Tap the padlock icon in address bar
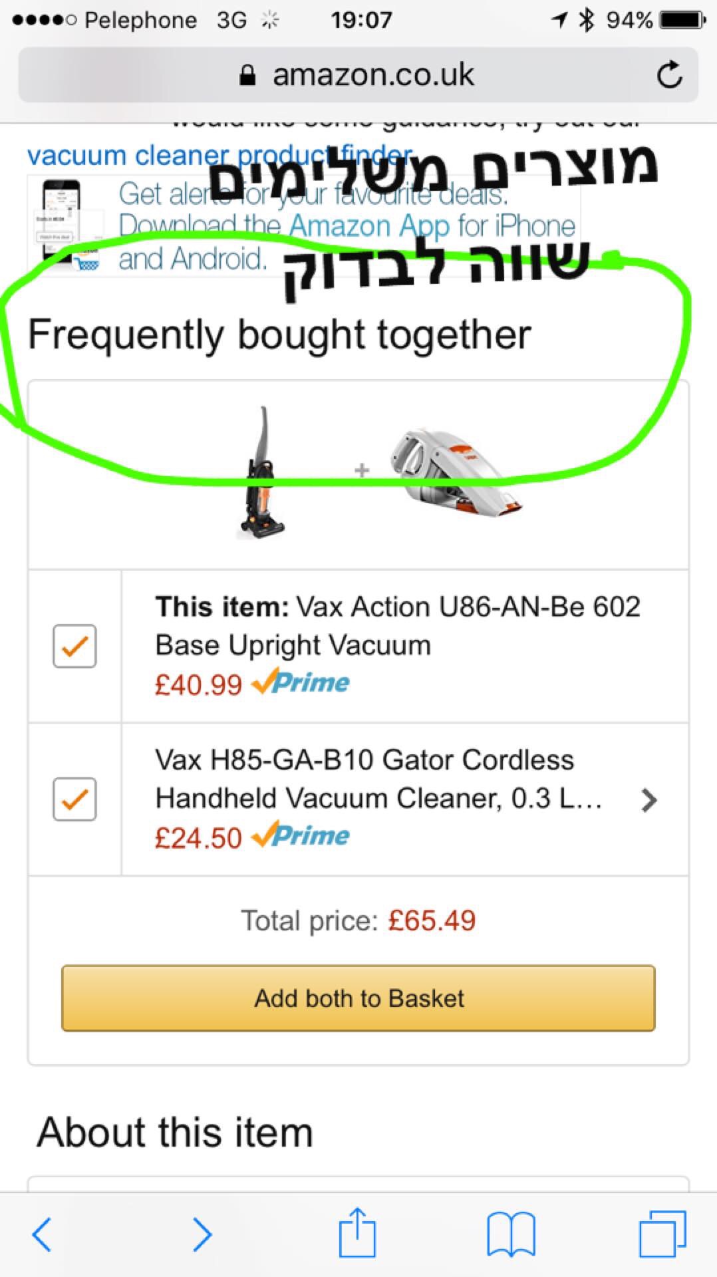 [x=247, y=75]
